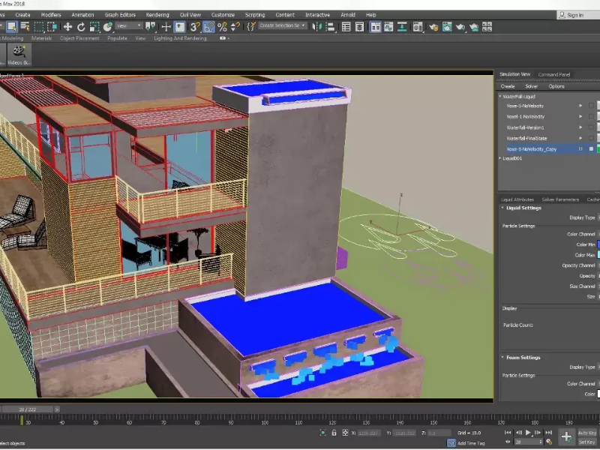
Task: Toggle checkbox for Waterfall-FinalState solver
Action: [591, 138]
